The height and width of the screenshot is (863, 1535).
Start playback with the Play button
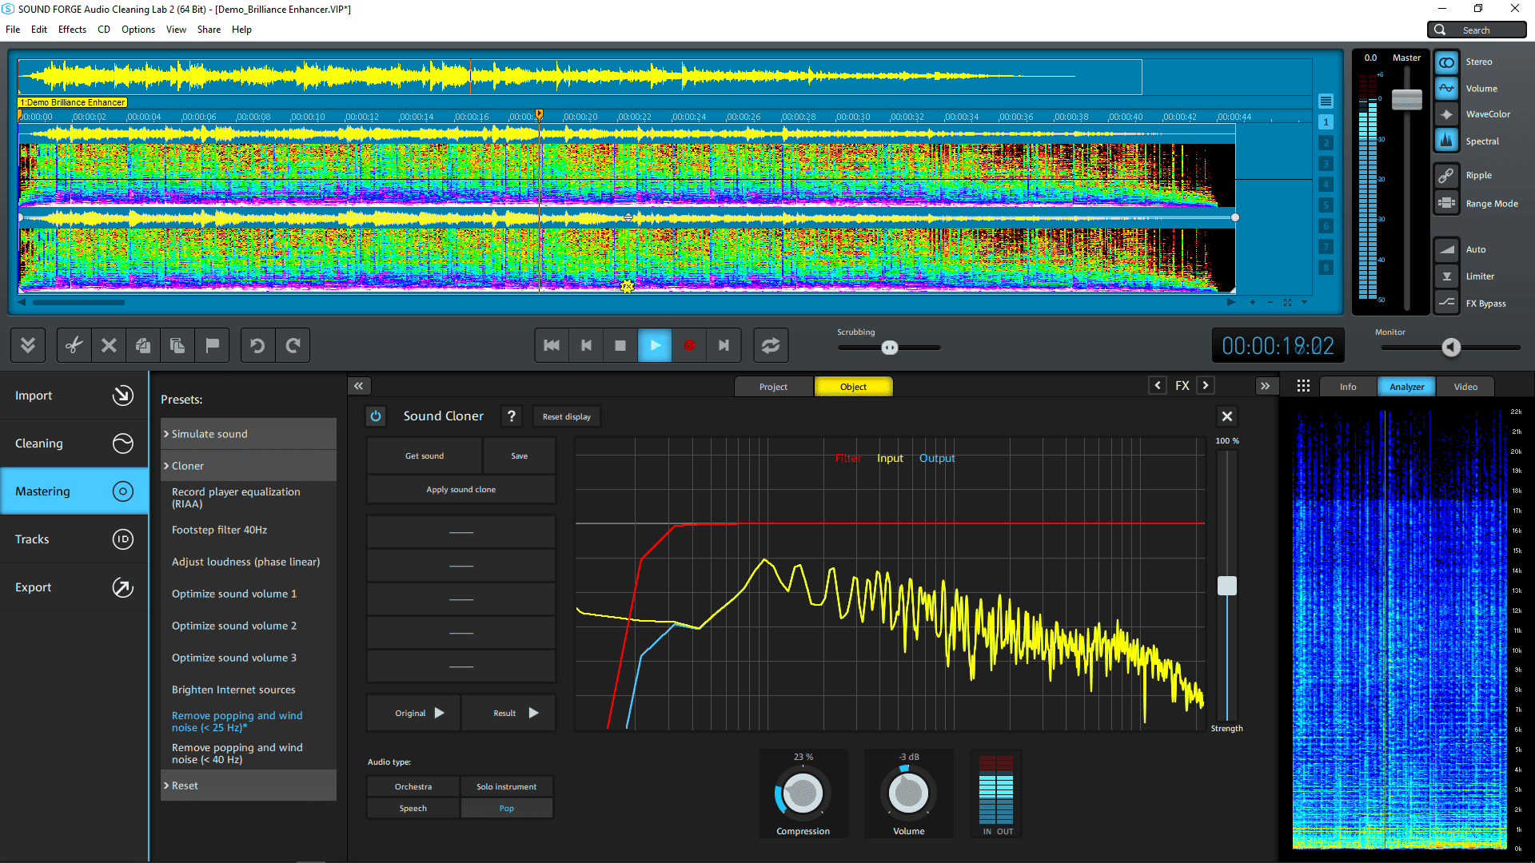[655, 345]
